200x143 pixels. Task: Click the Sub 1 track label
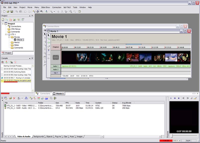(56, 73)
